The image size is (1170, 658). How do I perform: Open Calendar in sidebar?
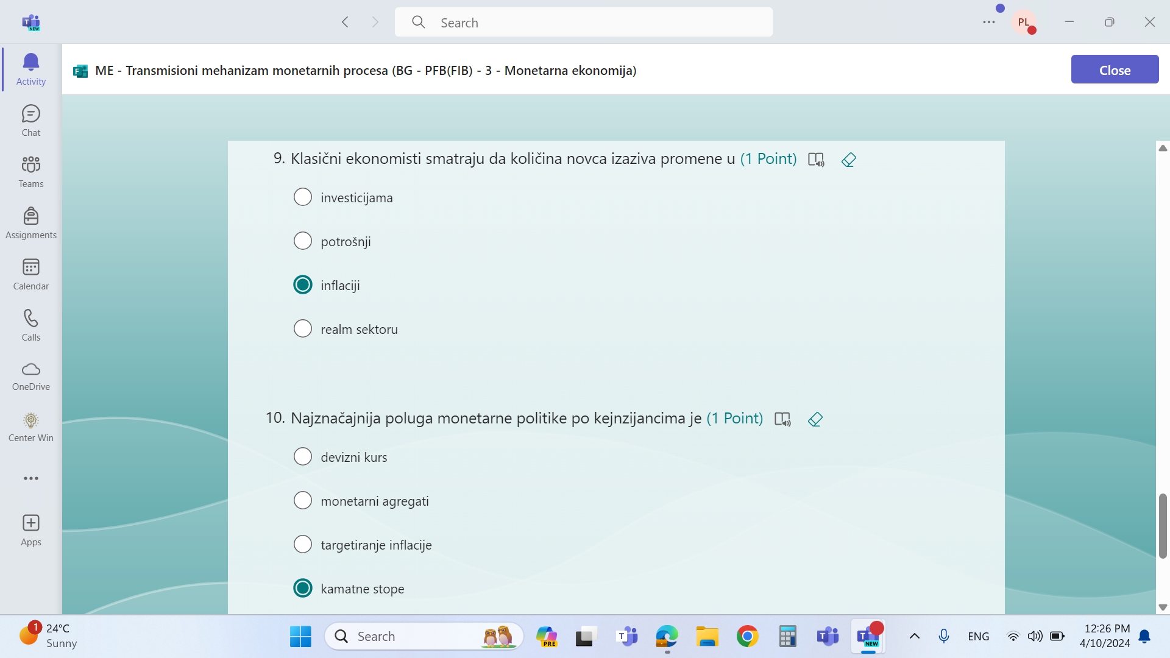point(31,274)
